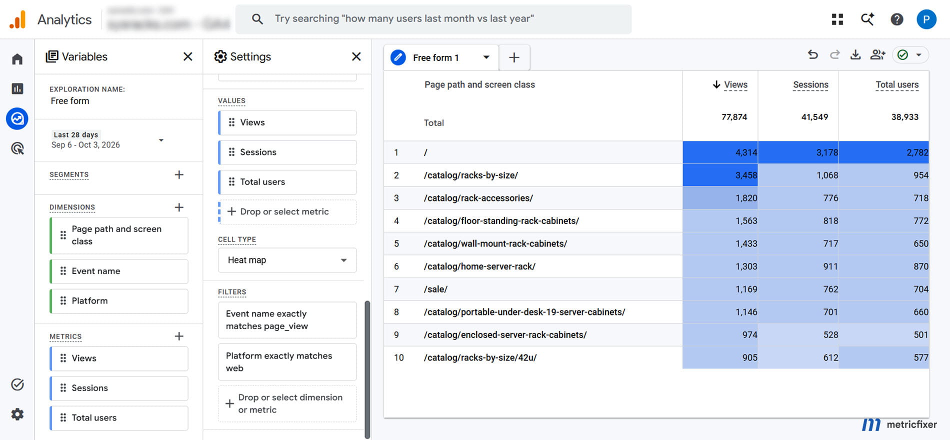Open Advertising from the sidebar
Image resolution: width=950 pixels, height=440 pixels.
[x=17, y=148]
